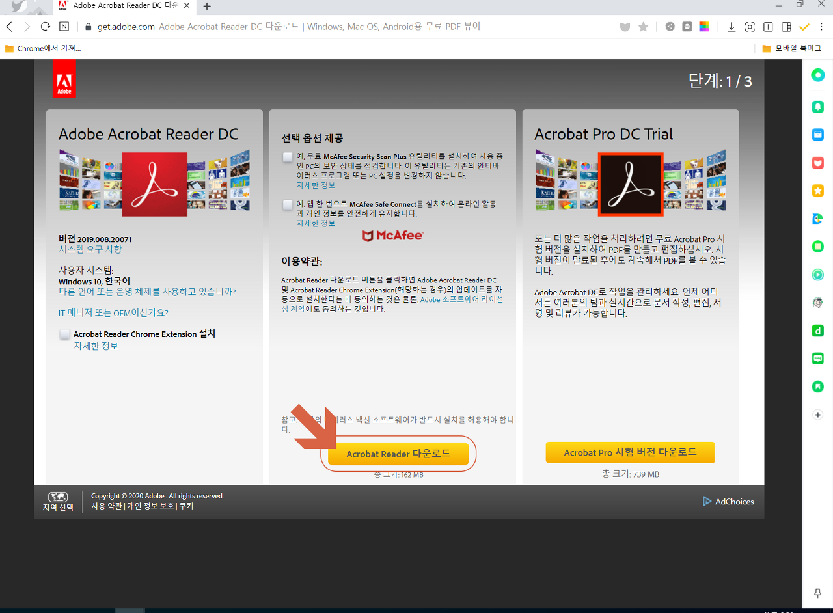This screenshot has width=833, height=613.
Task: Open the downloads arrow icon
Action: 731,27
